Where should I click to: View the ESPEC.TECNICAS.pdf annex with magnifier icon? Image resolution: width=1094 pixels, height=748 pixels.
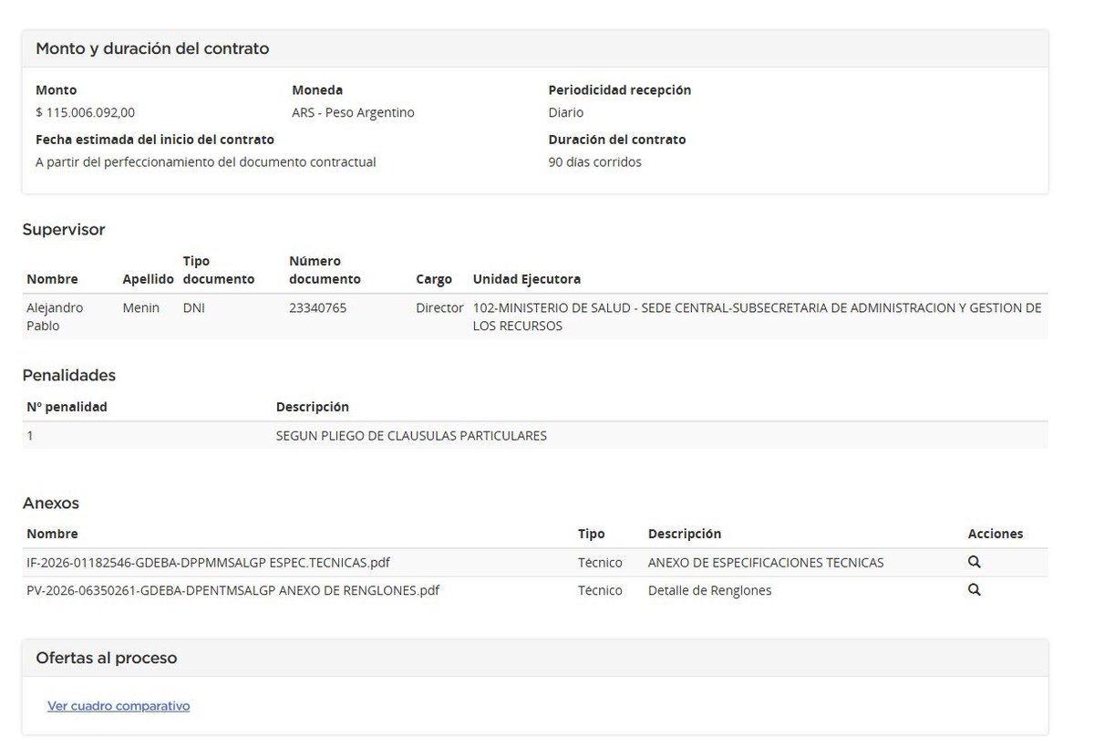pos(974,562)
